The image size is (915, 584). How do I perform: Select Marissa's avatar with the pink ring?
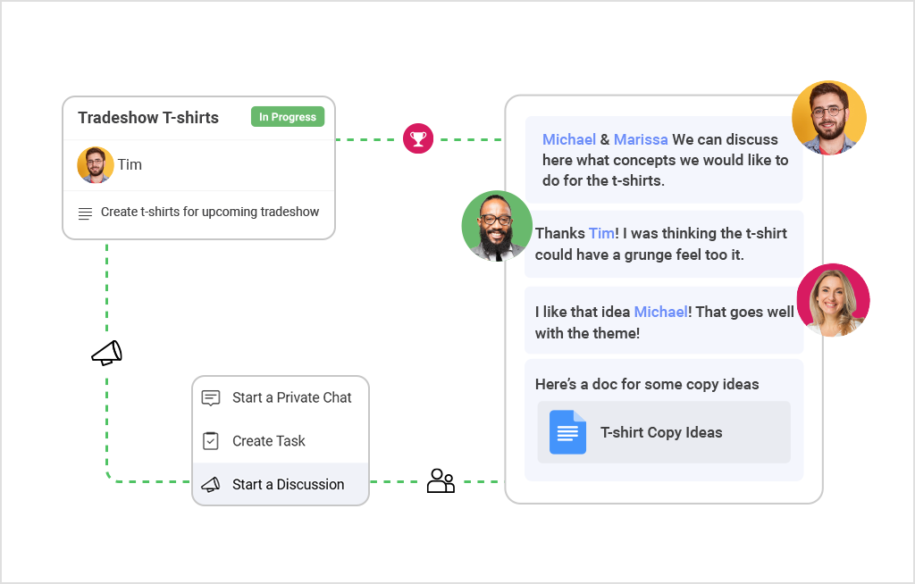pyautogui.click(x=833, y=300)
